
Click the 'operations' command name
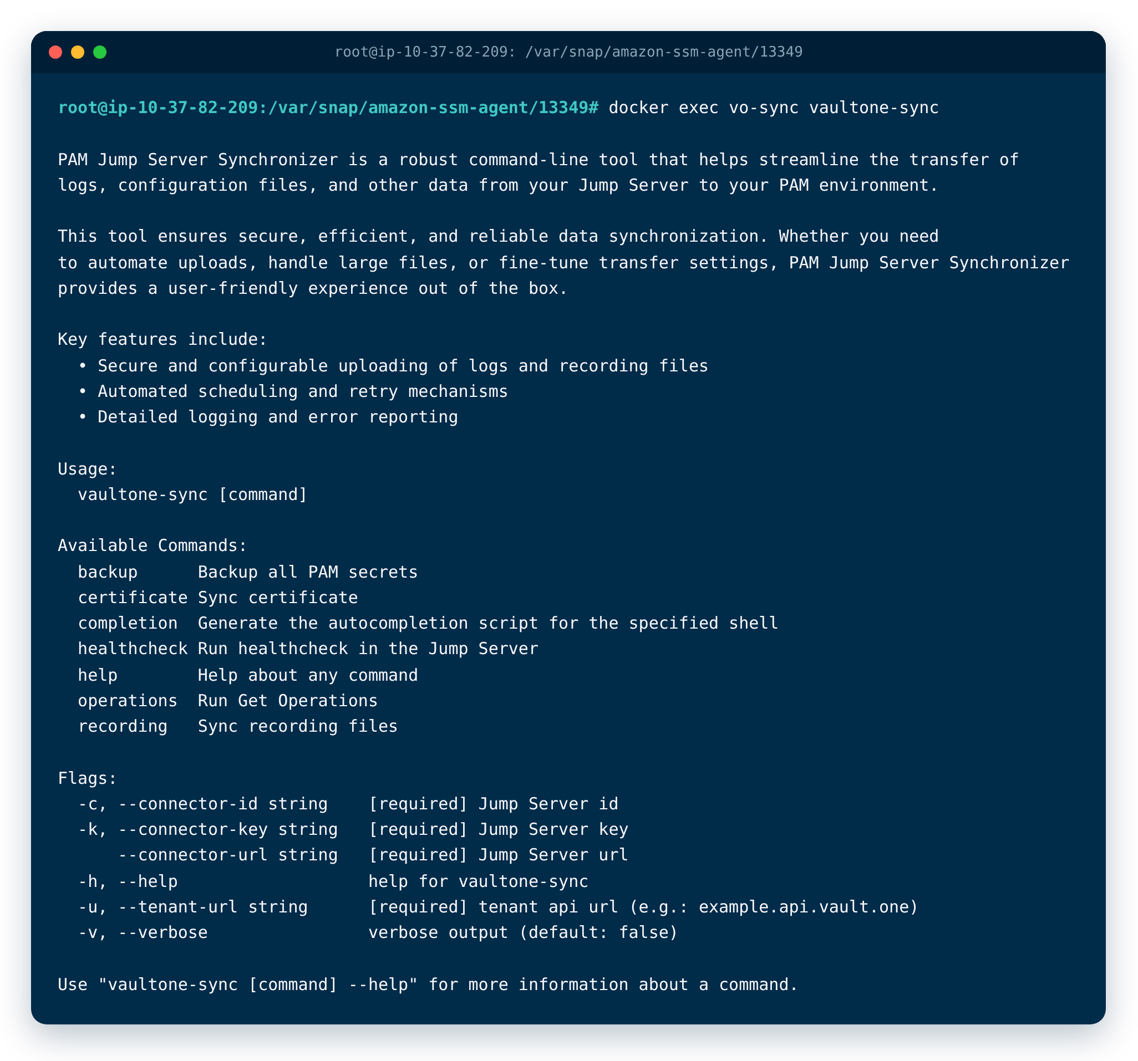[x=128, y=701]
